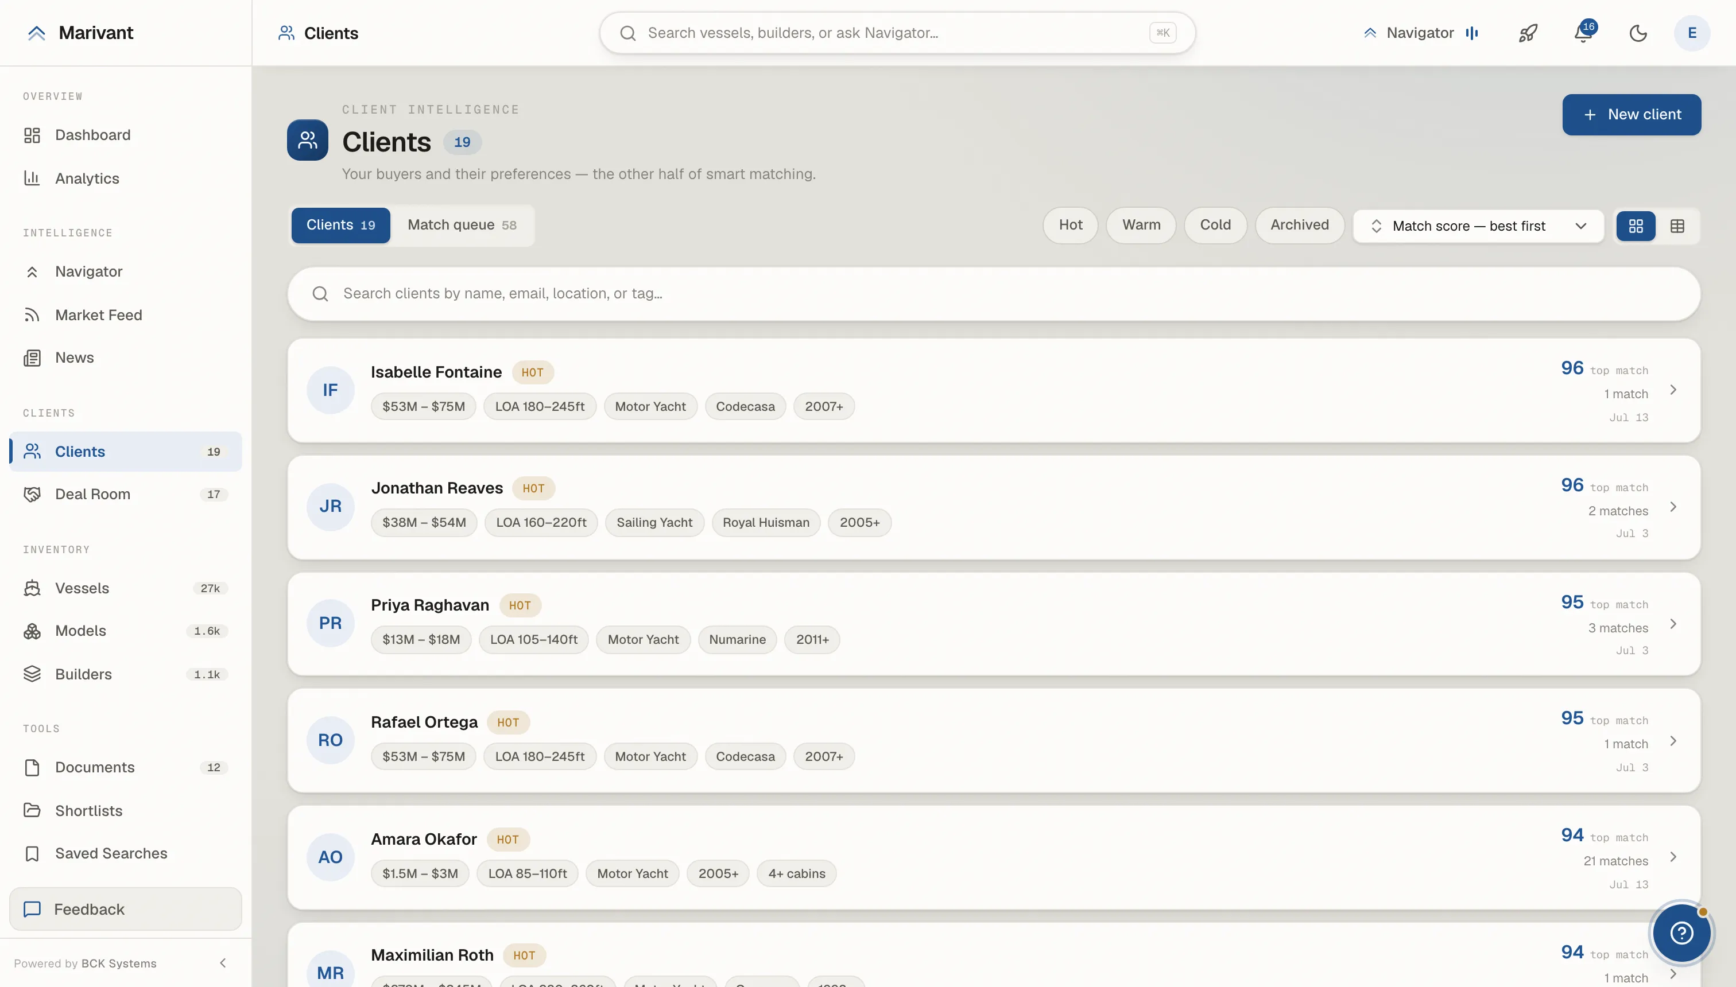Screen dimensions: 1736x987
Task: Open BCK Systems link
Action: [119, 963]
